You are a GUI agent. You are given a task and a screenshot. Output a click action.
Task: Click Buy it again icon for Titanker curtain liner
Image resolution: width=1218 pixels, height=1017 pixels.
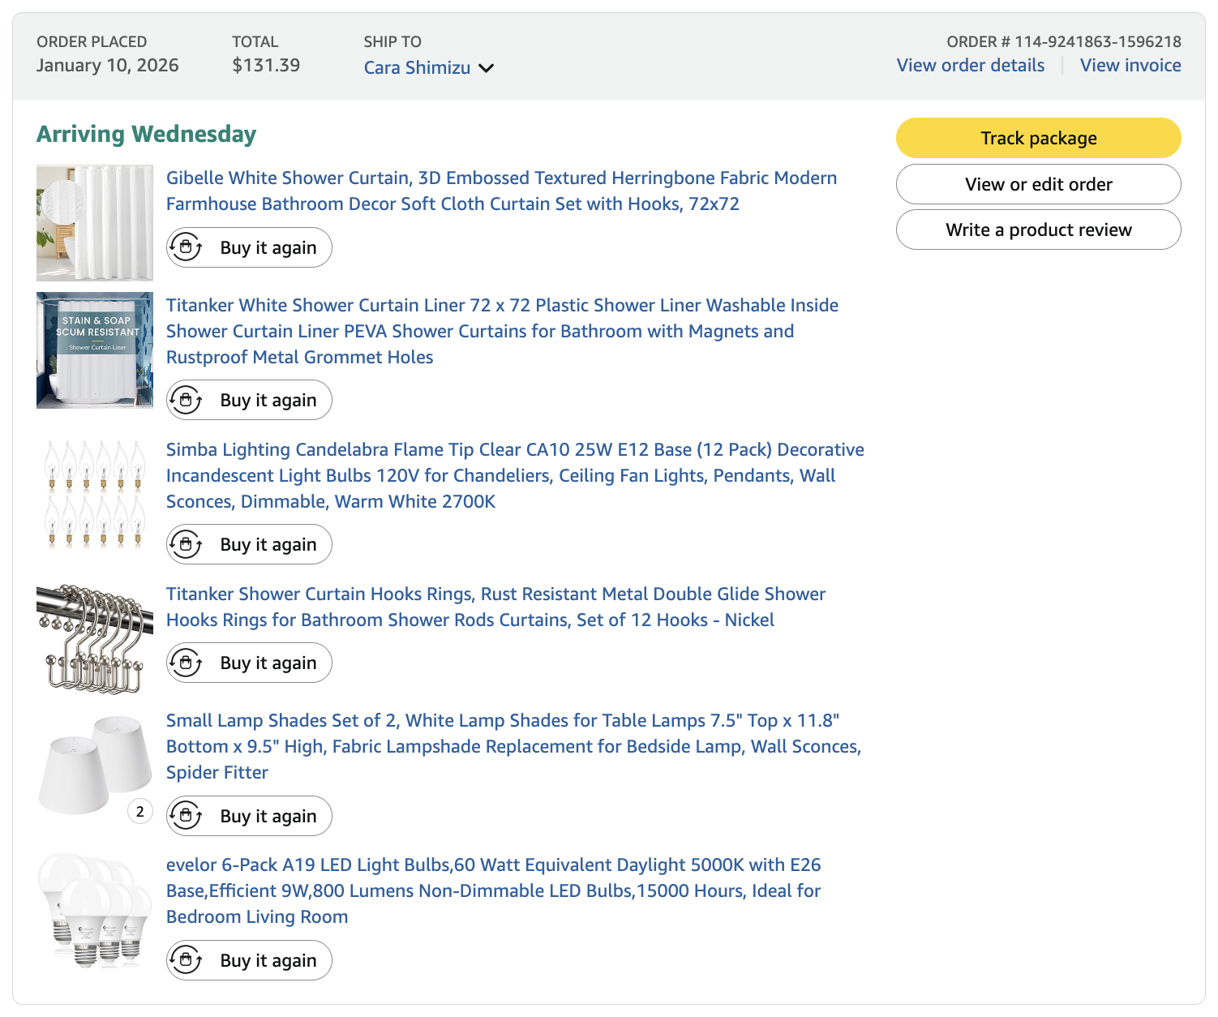pos(186,400)
